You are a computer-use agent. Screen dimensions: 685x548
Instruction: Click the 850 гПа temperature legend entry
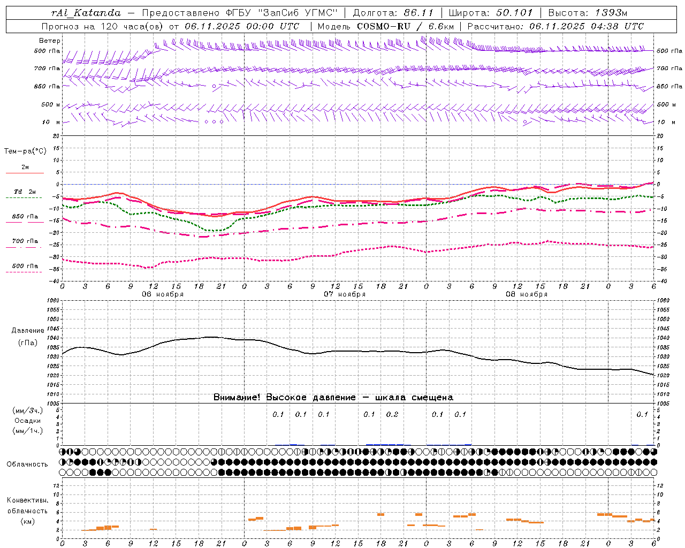tap(25, 217)
